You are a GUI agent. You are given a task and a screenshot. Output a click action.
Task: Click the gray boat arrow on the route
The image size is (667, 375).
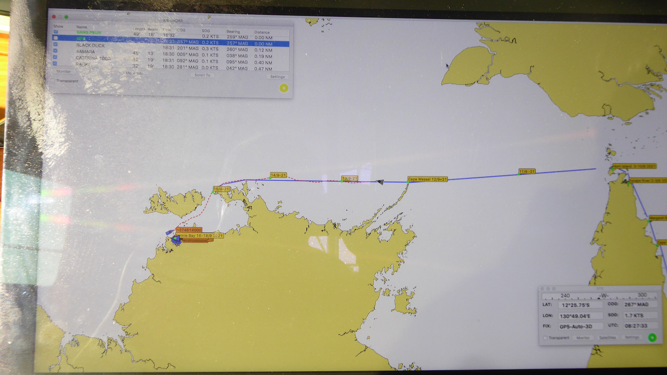[380, 182]
